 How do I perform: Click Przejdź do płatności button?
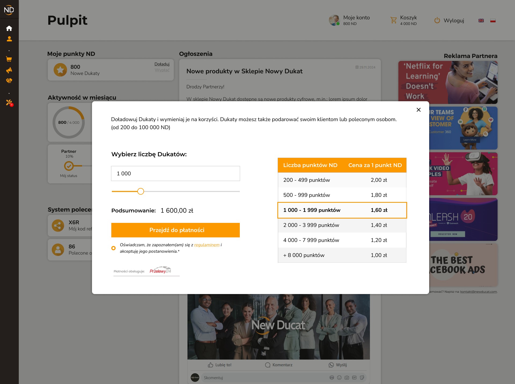[x=175, y=230]
